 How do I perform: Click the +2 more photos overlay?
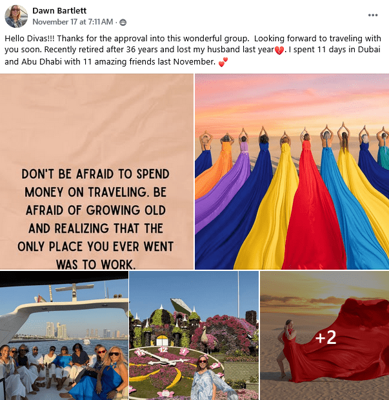(325, 337)
